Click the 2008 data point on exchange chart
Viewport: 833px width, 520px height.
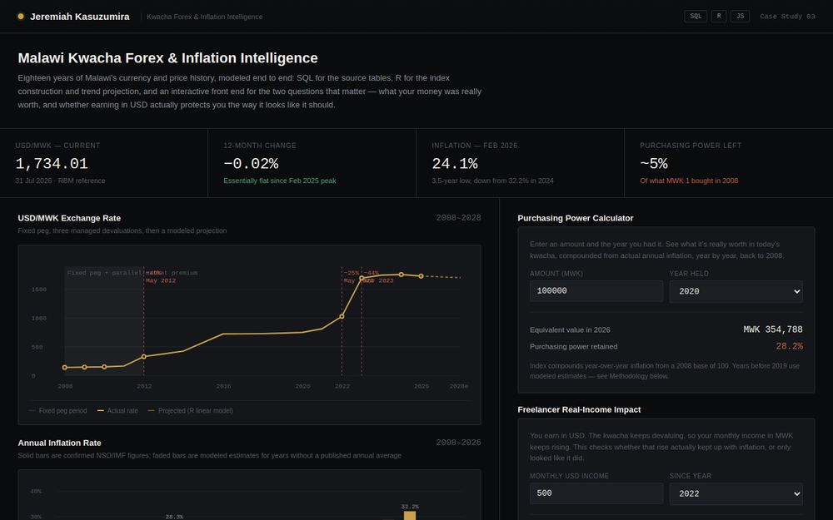[65, 367]
